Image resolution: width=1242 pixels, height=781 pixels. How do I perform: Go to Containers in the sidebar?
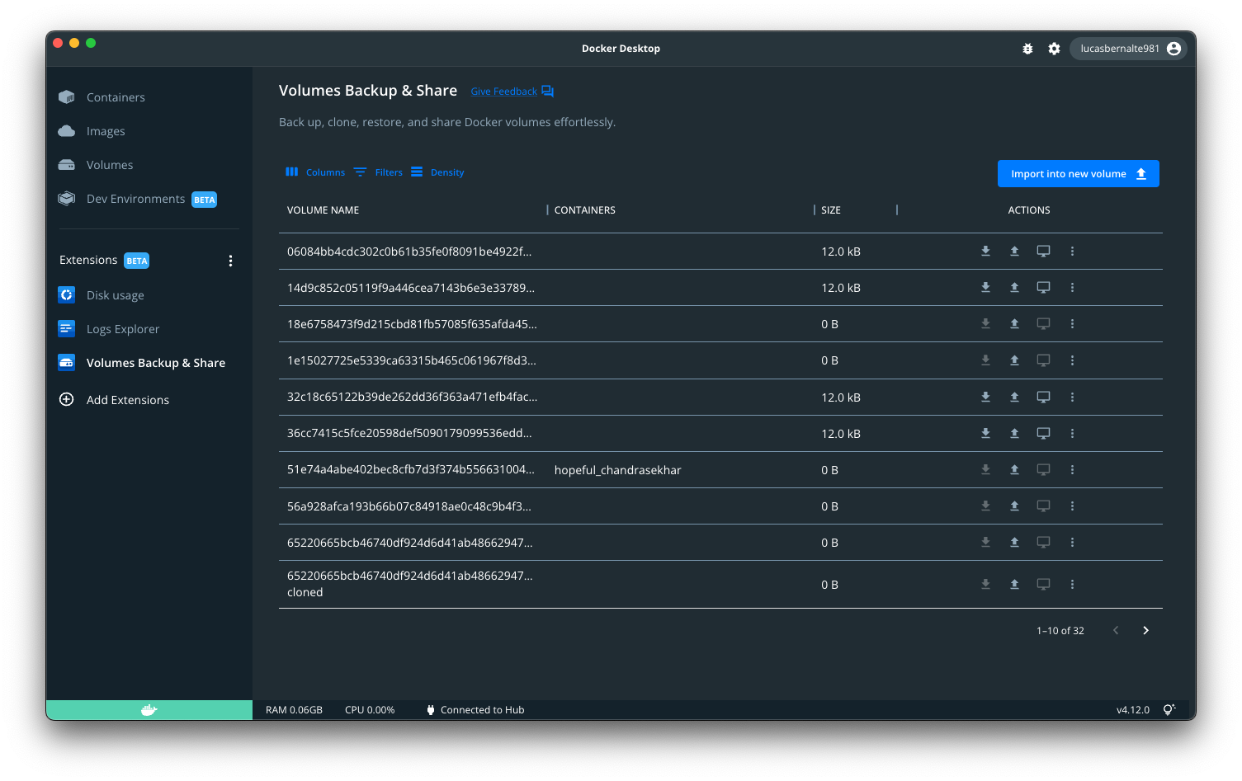pyautogui.click(x=115, y=97)
